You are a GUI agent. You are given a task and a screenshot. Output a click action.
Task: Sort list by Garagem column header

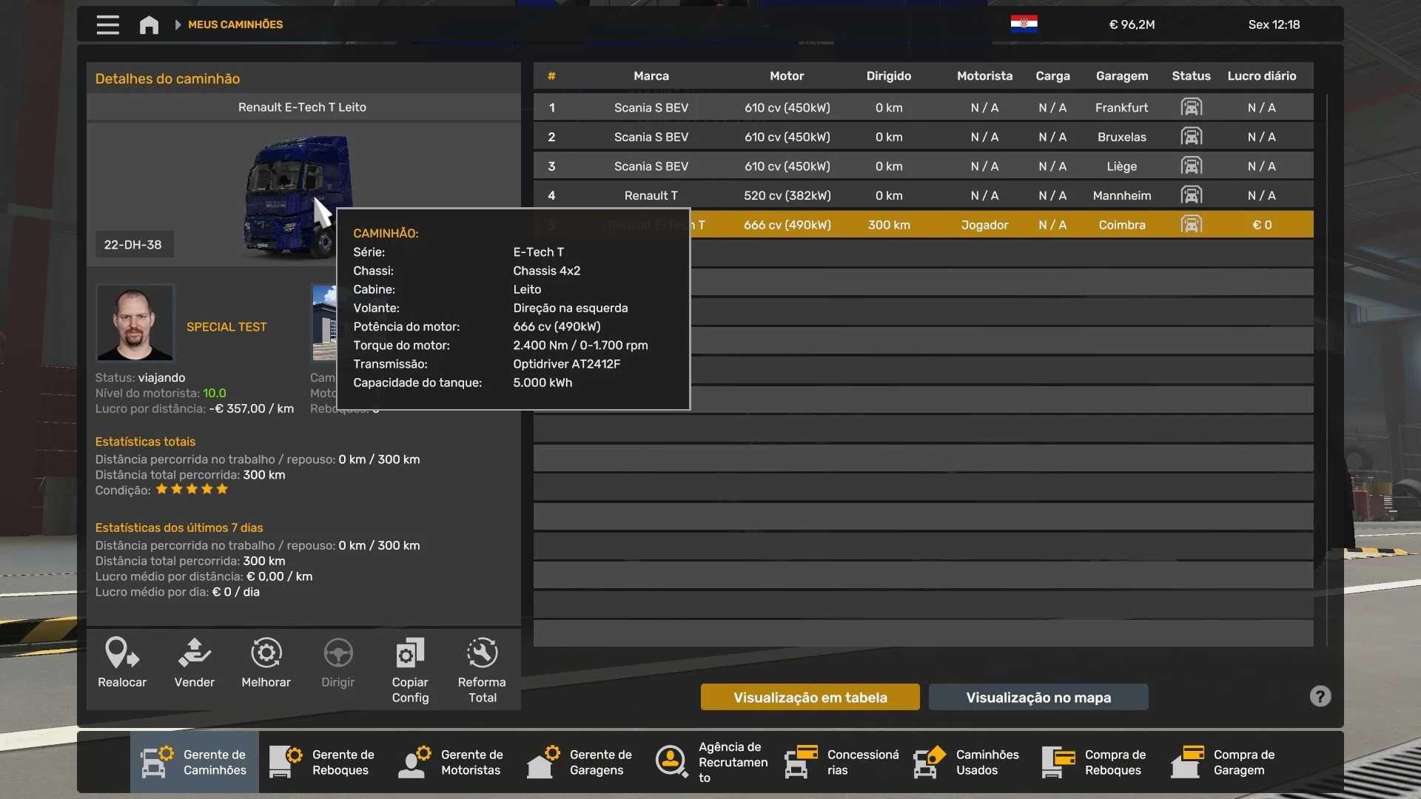[x=1121, y=75]
